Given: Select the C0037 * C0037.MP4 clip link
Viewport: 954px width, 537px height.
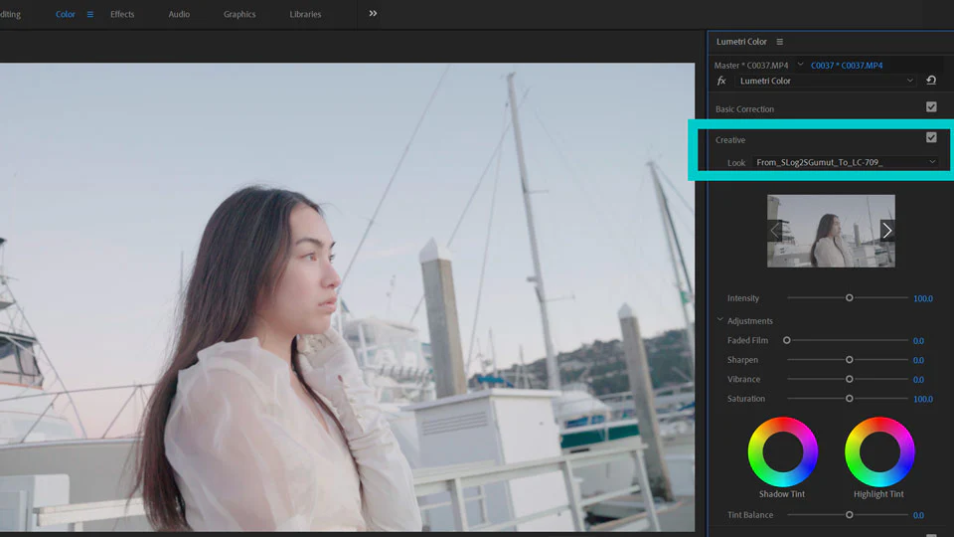Looking at the screenshot, I should coord(846,66).
